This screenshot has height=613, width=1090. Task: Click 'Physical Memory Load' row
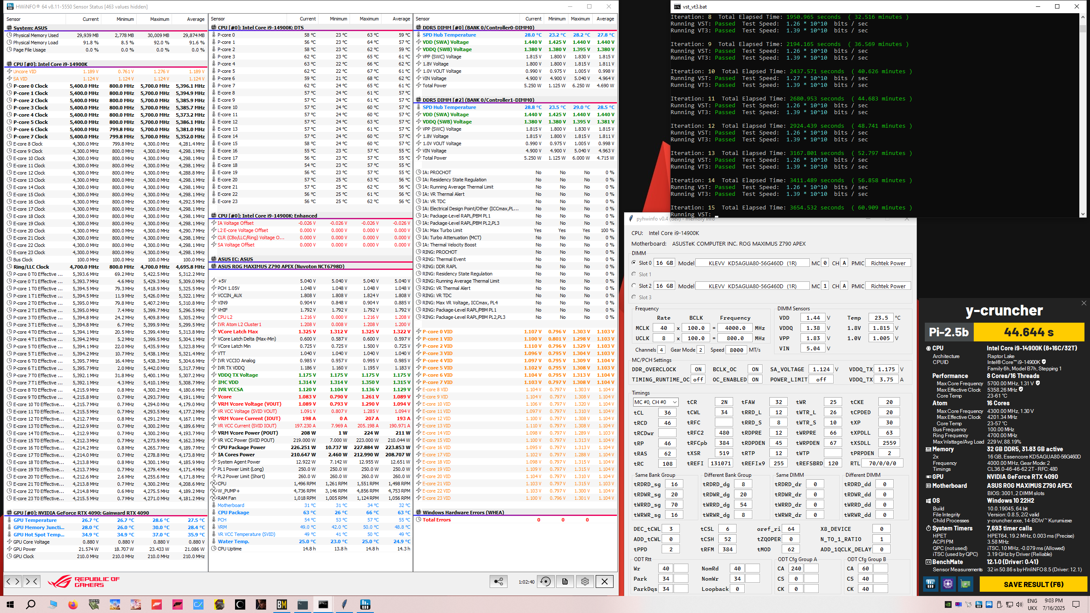click(x=106, y=43)
